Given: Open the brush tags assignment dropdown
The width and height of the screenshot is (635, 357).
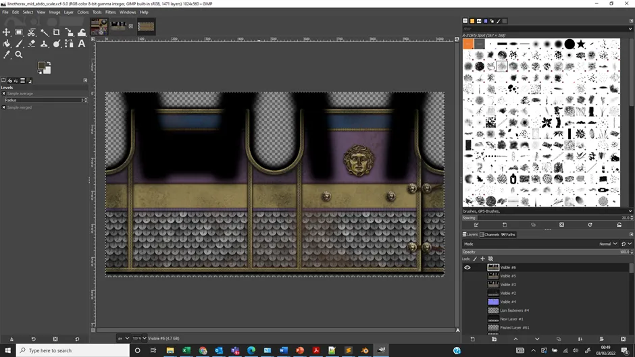Looking at the screenshot, I should click(630, 211).
